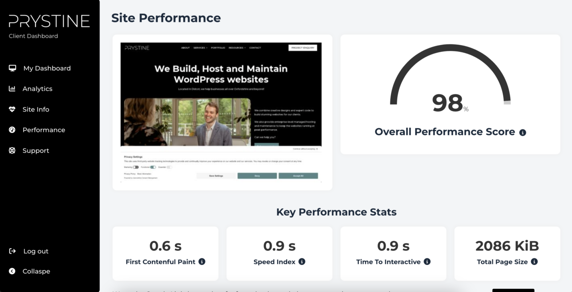Image resolution: width=572 pixels, height=292 pixels.
Task: Click the 2086 KiB value
Action: point(507,246)
